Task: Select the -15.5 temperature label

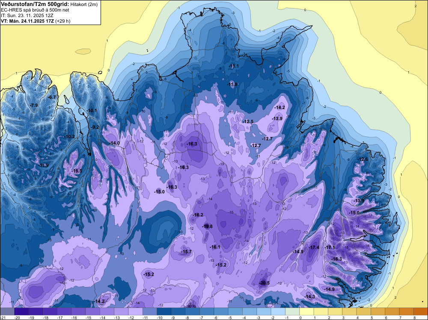Action: [77, 171]
